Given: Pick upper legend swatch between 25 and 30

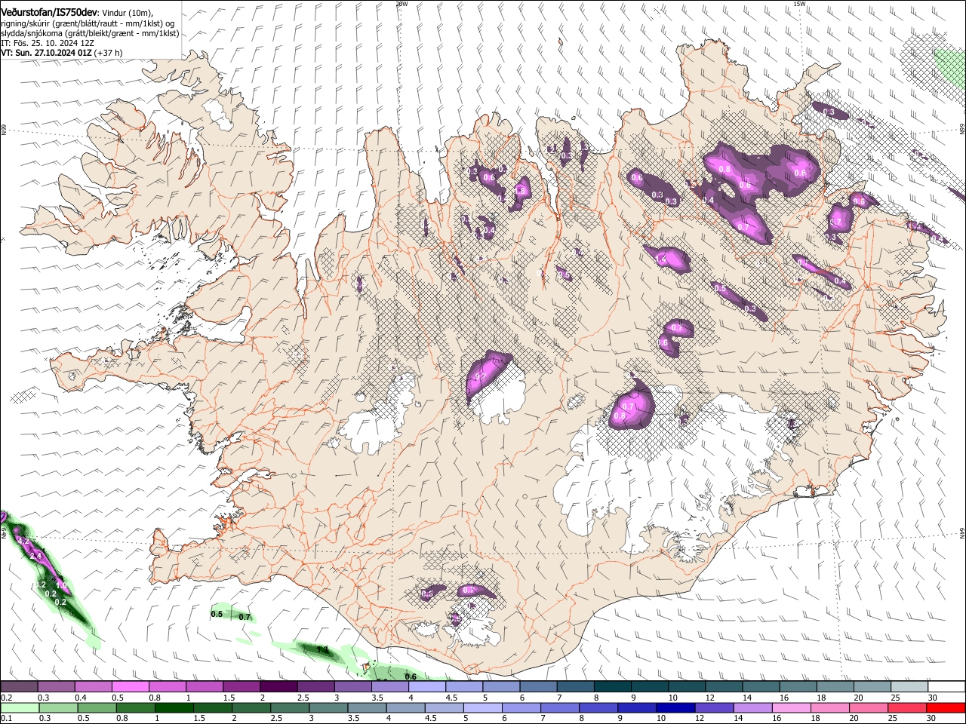Looking at the screenshot, I should pyautogui.click(x=909, y=687).
